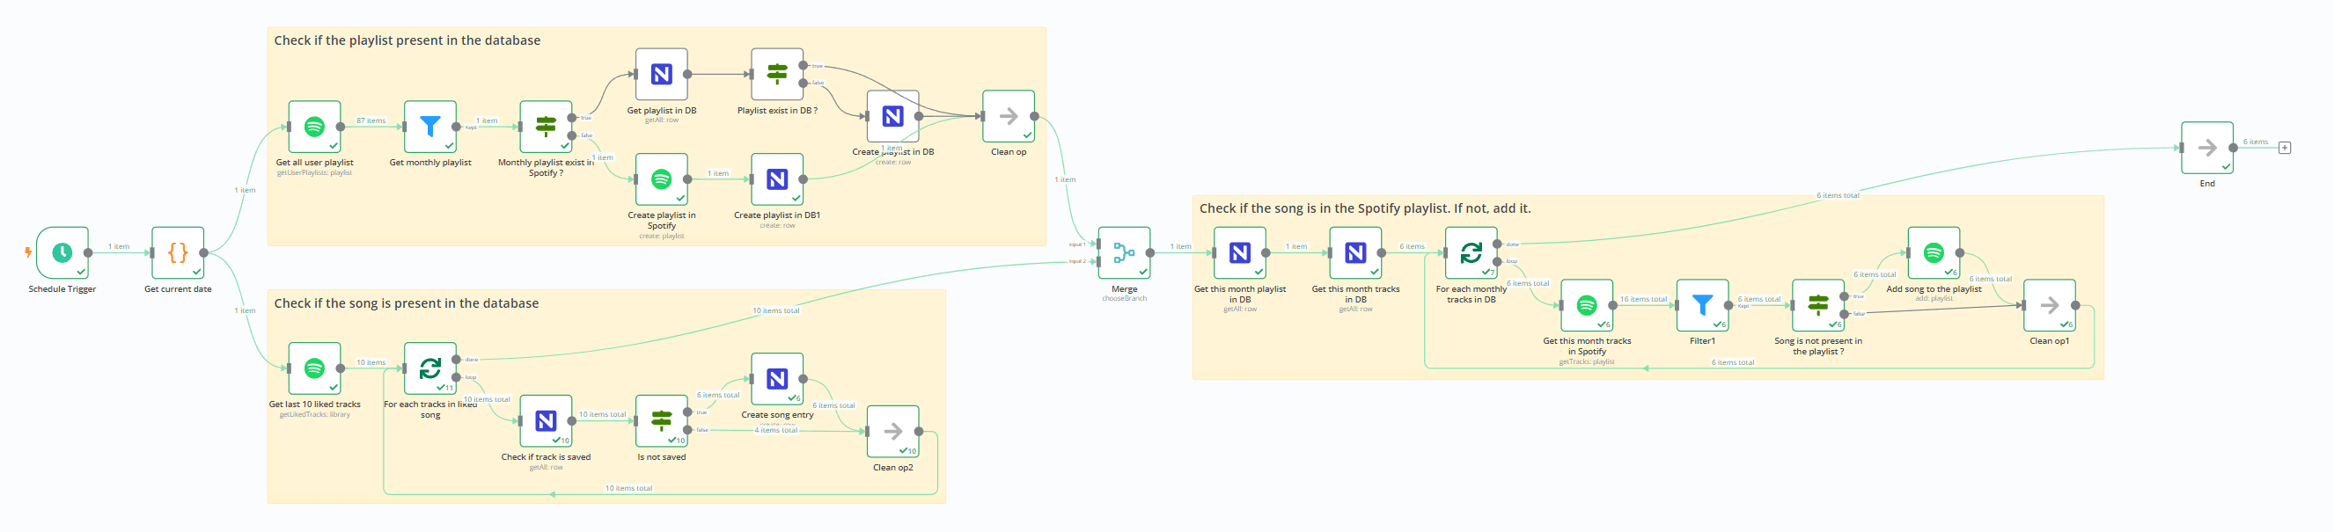
Task: Select the Get playlist in DB node
Action: coord(662,74)
